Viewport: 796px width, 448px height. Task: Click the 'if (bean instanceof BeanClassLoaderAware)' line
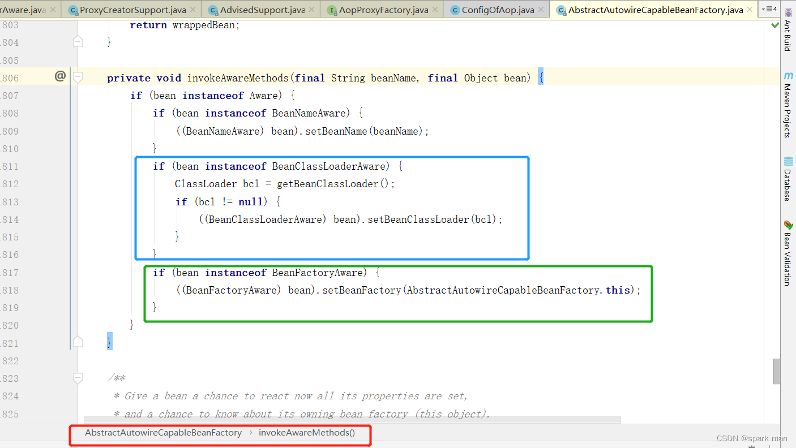click(277, 166)
